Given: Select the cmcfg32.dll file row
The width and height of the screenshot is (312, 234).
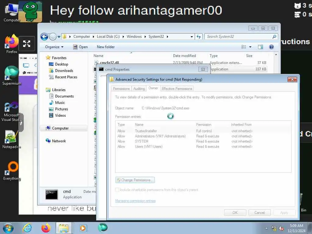Looking at the screenshot, I should click(x=180, y=63).
